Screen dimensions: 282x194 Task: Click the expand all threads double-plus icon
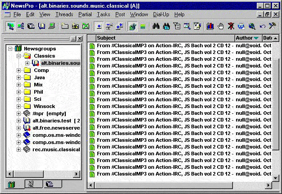pyautogui.click(x=119, y=27)
